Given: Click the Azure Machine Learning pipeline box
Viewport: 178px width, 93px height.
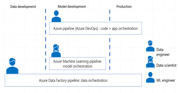Looking at the screenshot, I should 77,64.
